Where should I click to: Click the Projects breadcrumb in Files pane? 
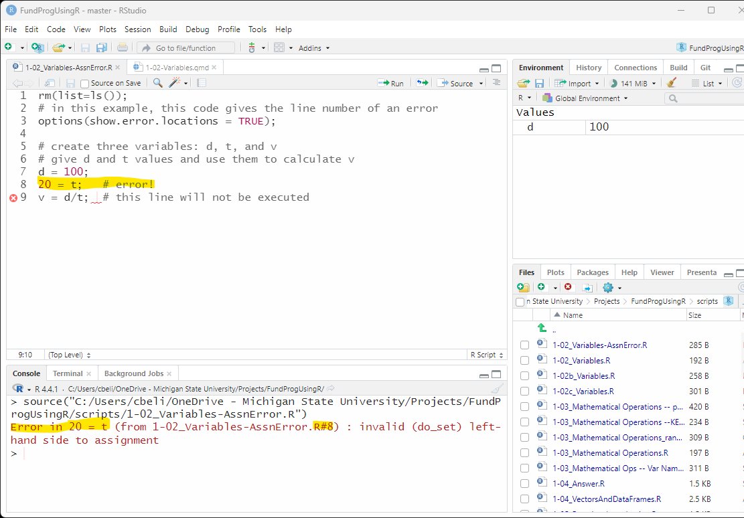tap(607, 301)
